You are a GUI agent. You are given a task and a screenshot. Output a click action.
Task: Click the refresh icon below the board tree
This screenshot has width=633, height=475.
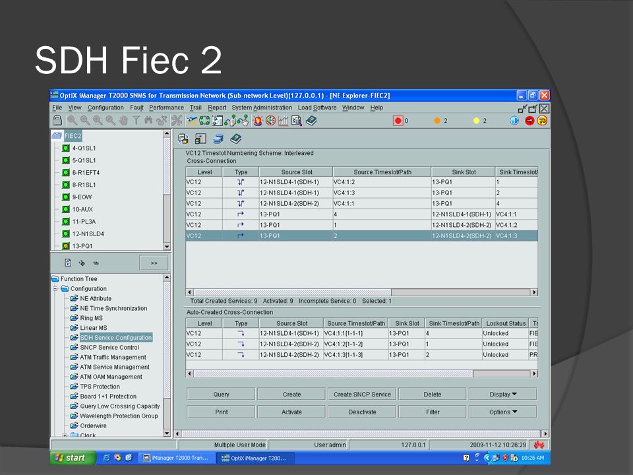[x=68, y=263]
